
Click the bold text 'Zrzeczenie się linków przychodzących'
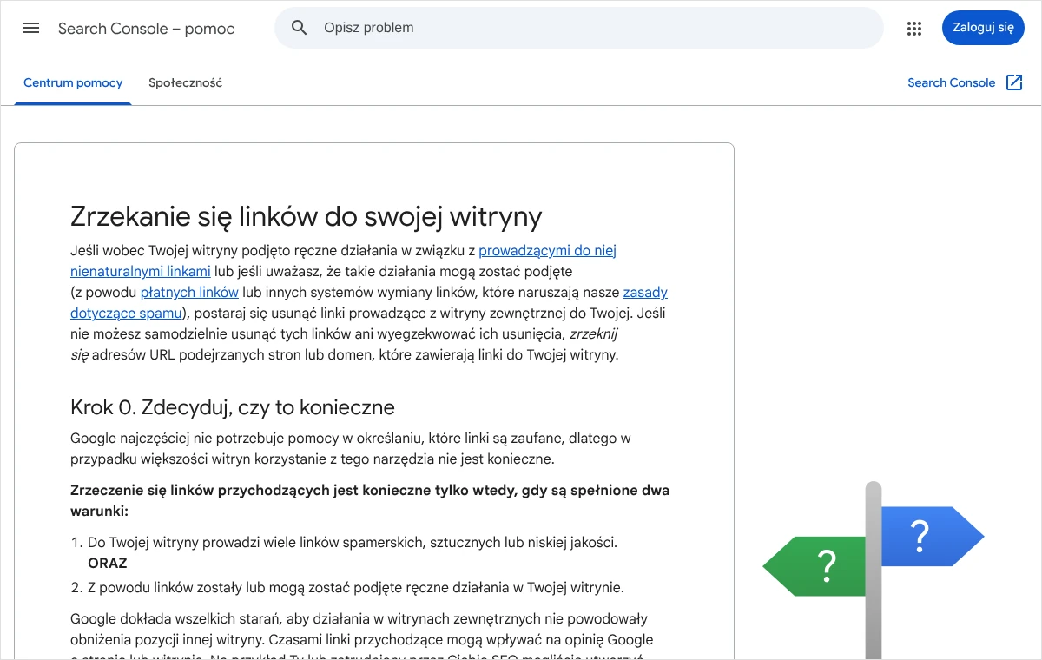click(200, 491)
